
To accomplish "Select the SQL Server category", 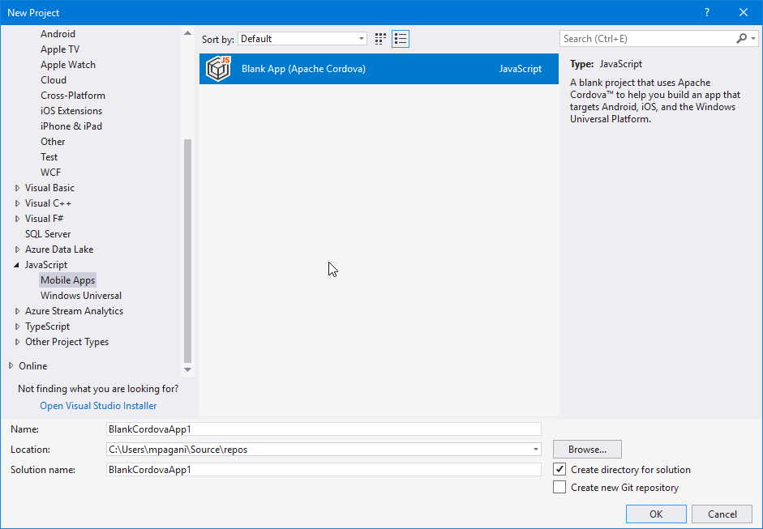I will (48, 234).
